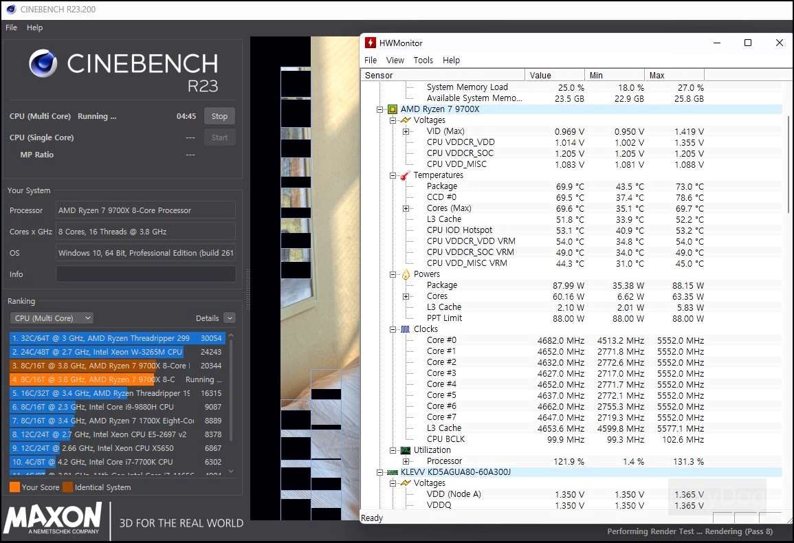Image resolution: width=794 pixels, height=543 pixels.
Task: Click the Identical System color swatch
Action: pyautogui.click(x=68, y=487)
